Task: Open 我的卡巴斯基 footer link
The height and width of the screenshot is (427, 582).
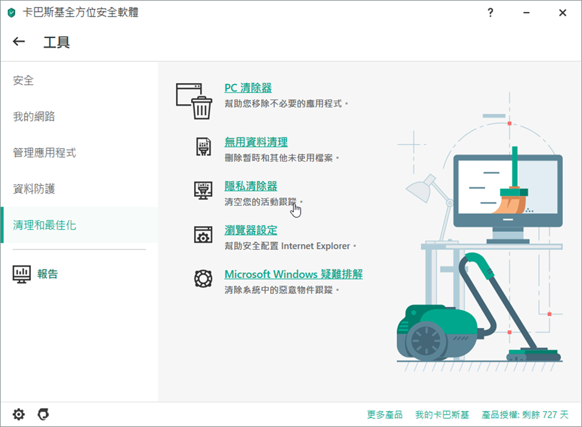Action: click(441, 415)
